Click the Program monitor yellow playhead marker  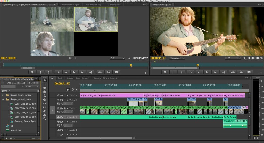(198, 65)
